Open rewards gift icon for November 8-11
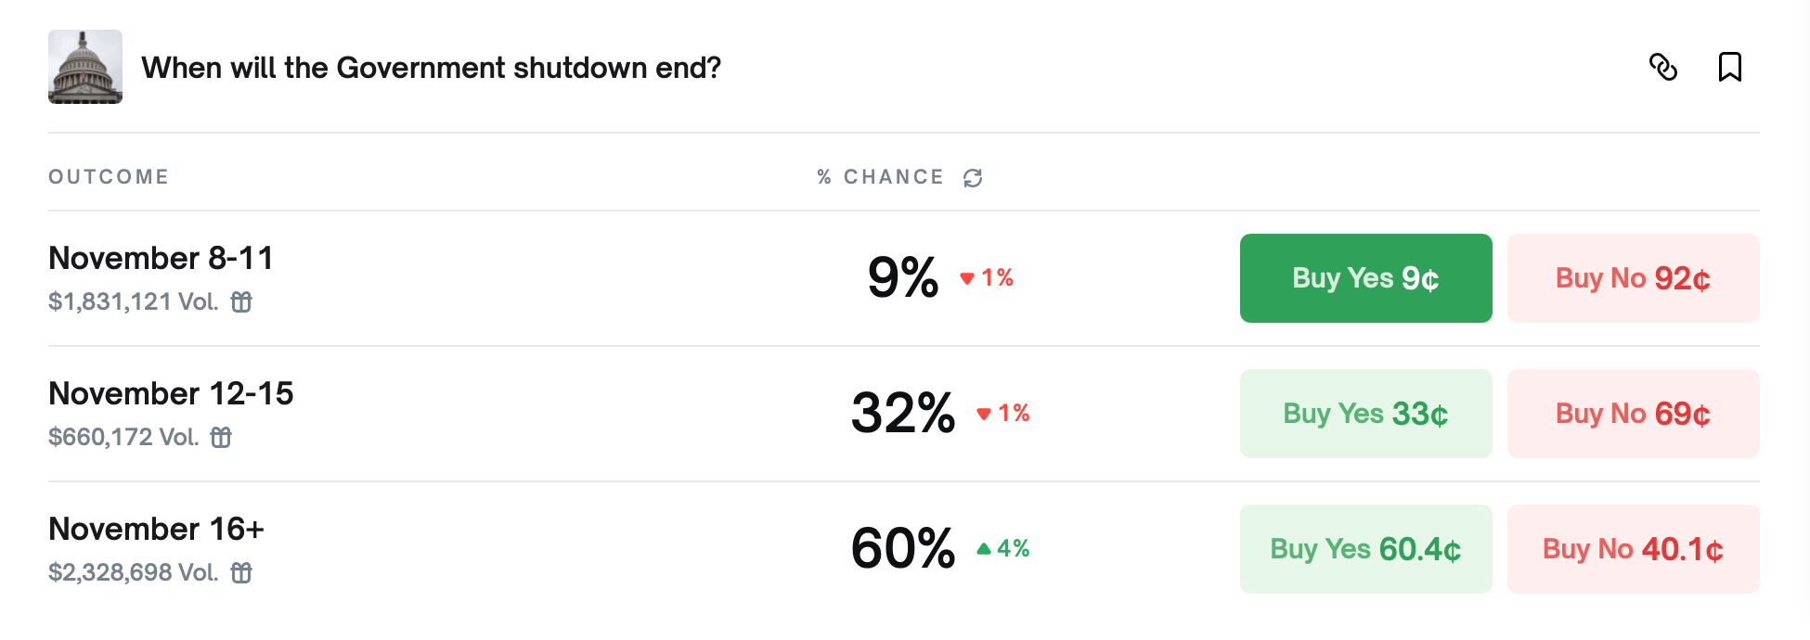The height and width of the screenshot is (640, 1810). point(241,301)
